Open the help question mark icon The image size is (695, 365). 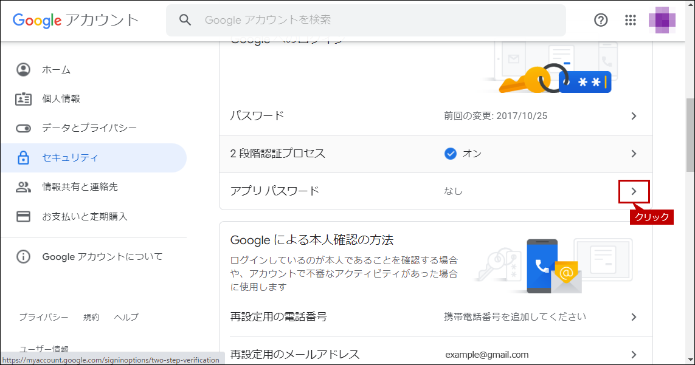pos(601,20)
